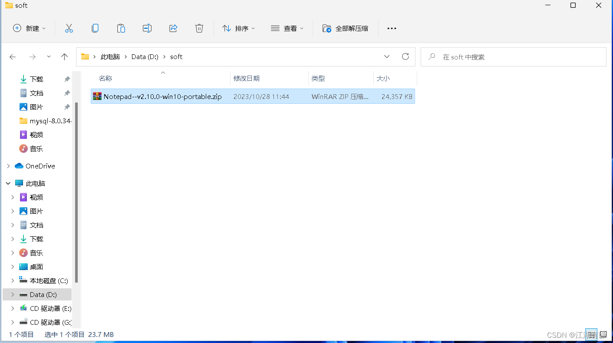Open the 排序 (Sort) dropdown
Viewport: 613px width, 343px height.
[238, 28]
